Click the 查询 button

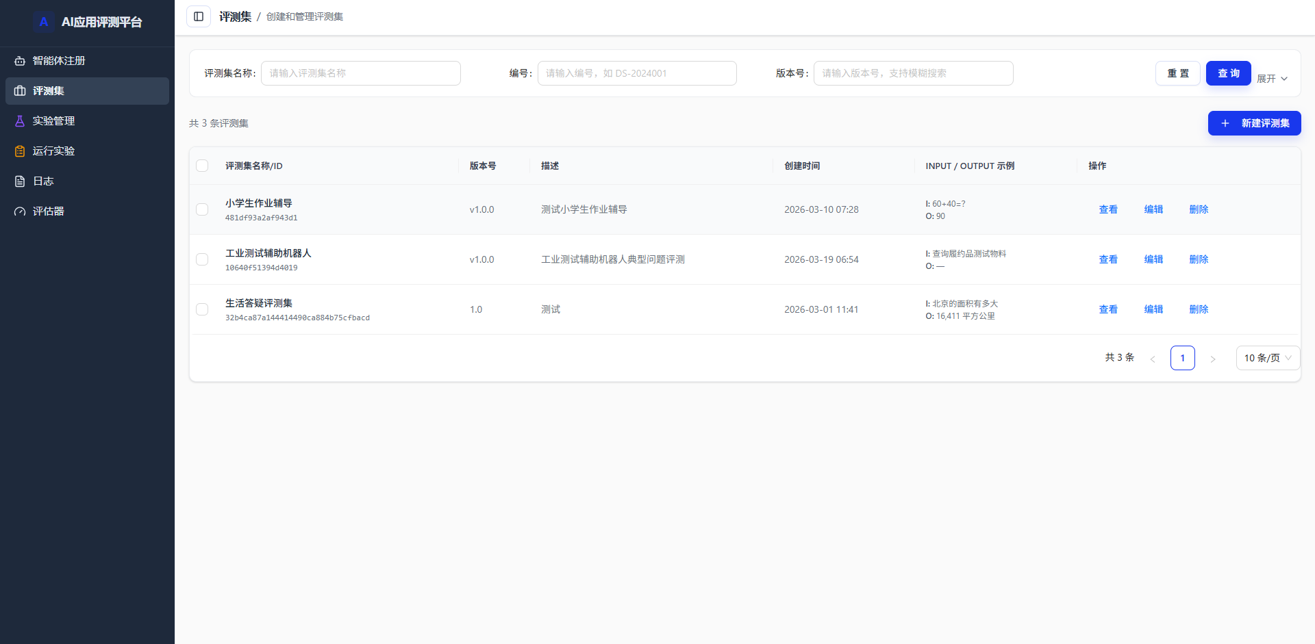(x=1229, y=73)
